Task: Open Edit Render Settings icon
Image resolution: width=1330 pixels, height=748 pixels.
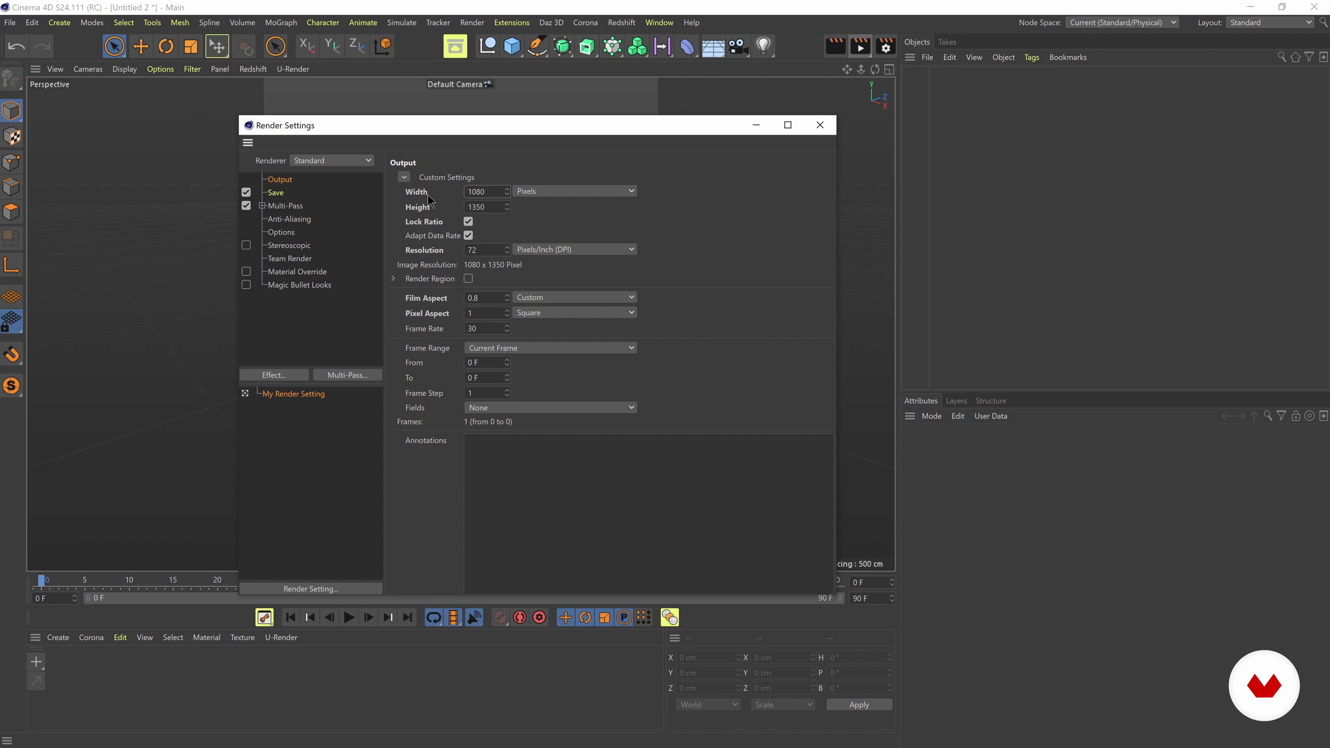Action: (x=886, y=46)
